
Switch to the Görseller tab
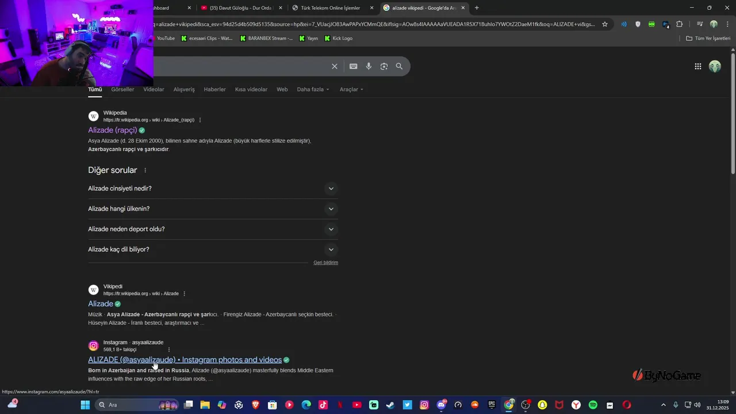pyautogui.click(x=122, y=90)
